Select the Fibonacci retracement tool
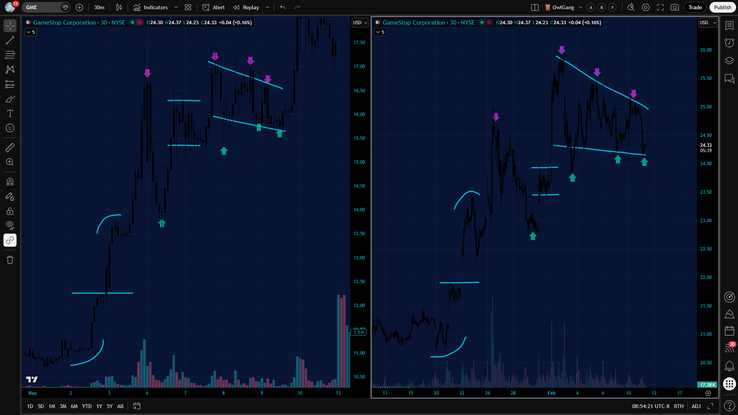This screenshot has height=415, width=738. click(10, 55)
